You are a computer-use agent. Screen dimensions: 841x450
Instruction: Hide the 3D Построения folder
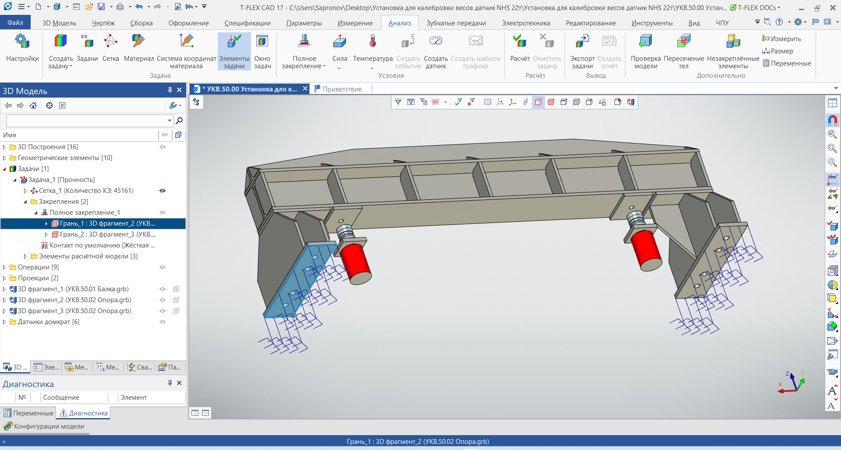click(163, 147)
